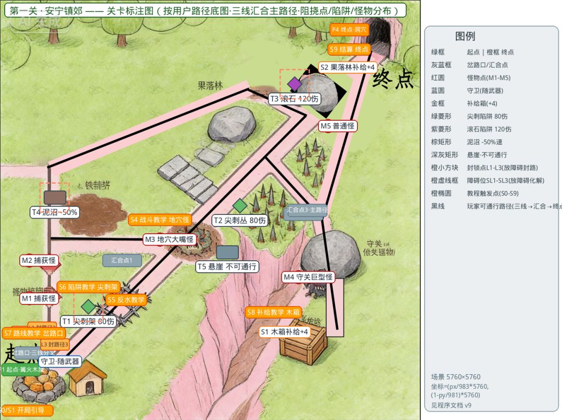Click the M2 捕获怪 label
Image resolution: width=562 pixels, height=420 pixels.
39,261
